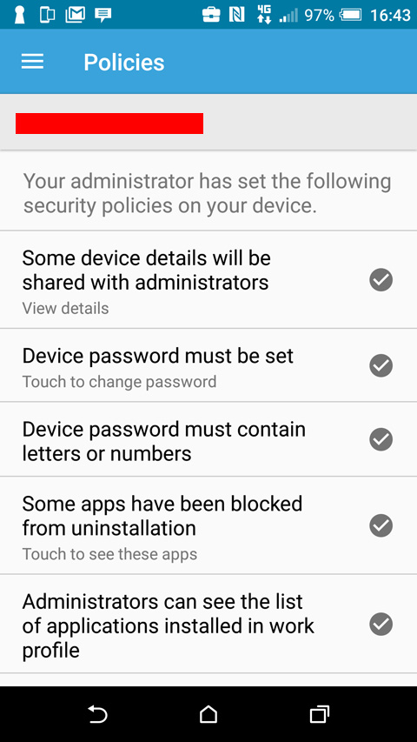Tap checkmark beside administrators see applications list
Viewport: 417px width, 742px height.
(x=381, y=625)
